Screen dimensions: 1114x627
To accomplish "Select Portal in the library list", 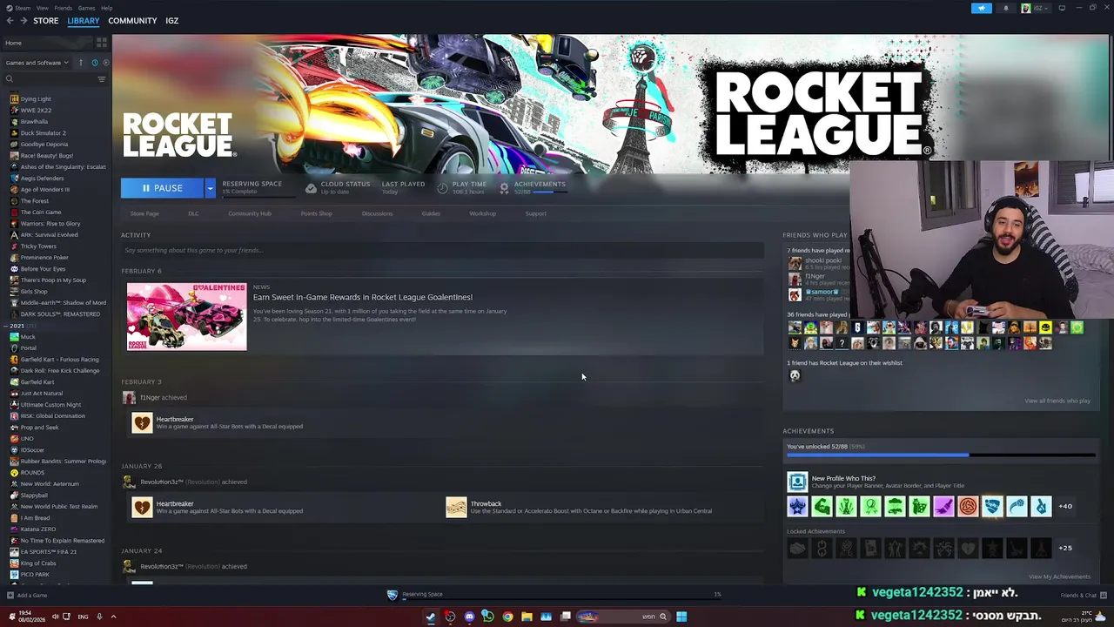I will pos(29,348).
